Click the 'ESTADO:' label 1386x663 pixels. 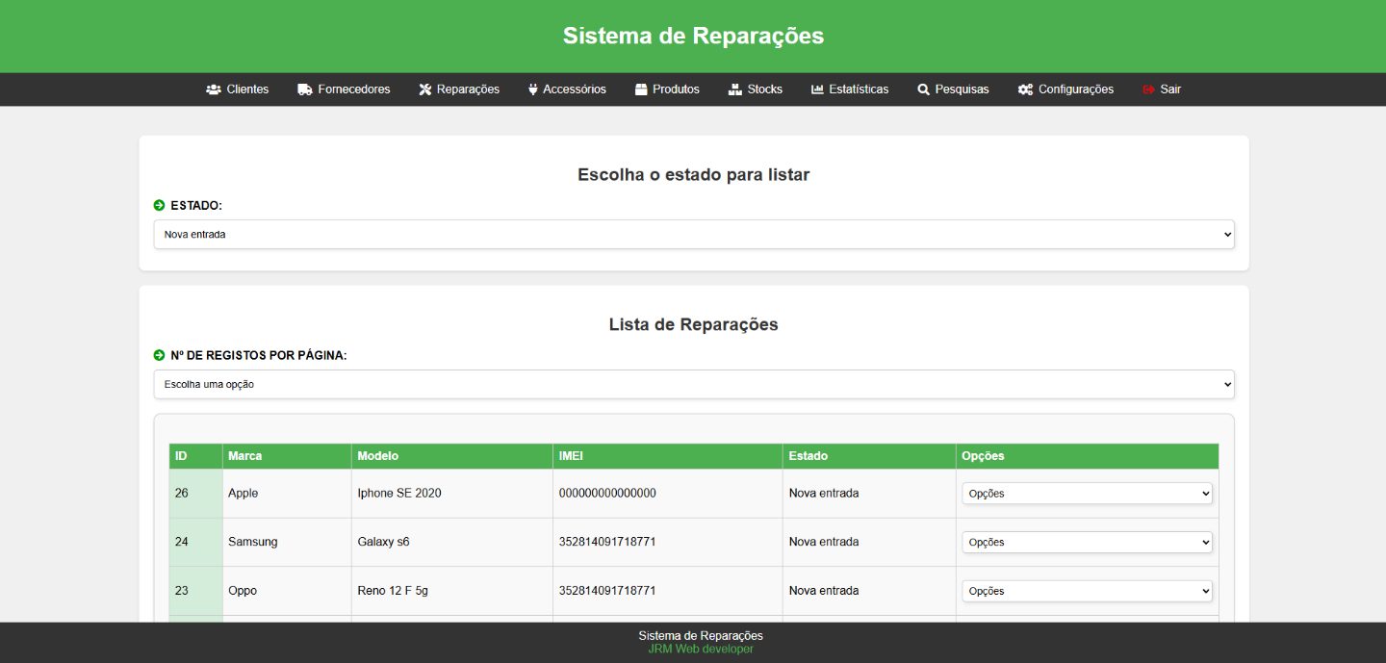pyautogui.click(x=196, y=206)
